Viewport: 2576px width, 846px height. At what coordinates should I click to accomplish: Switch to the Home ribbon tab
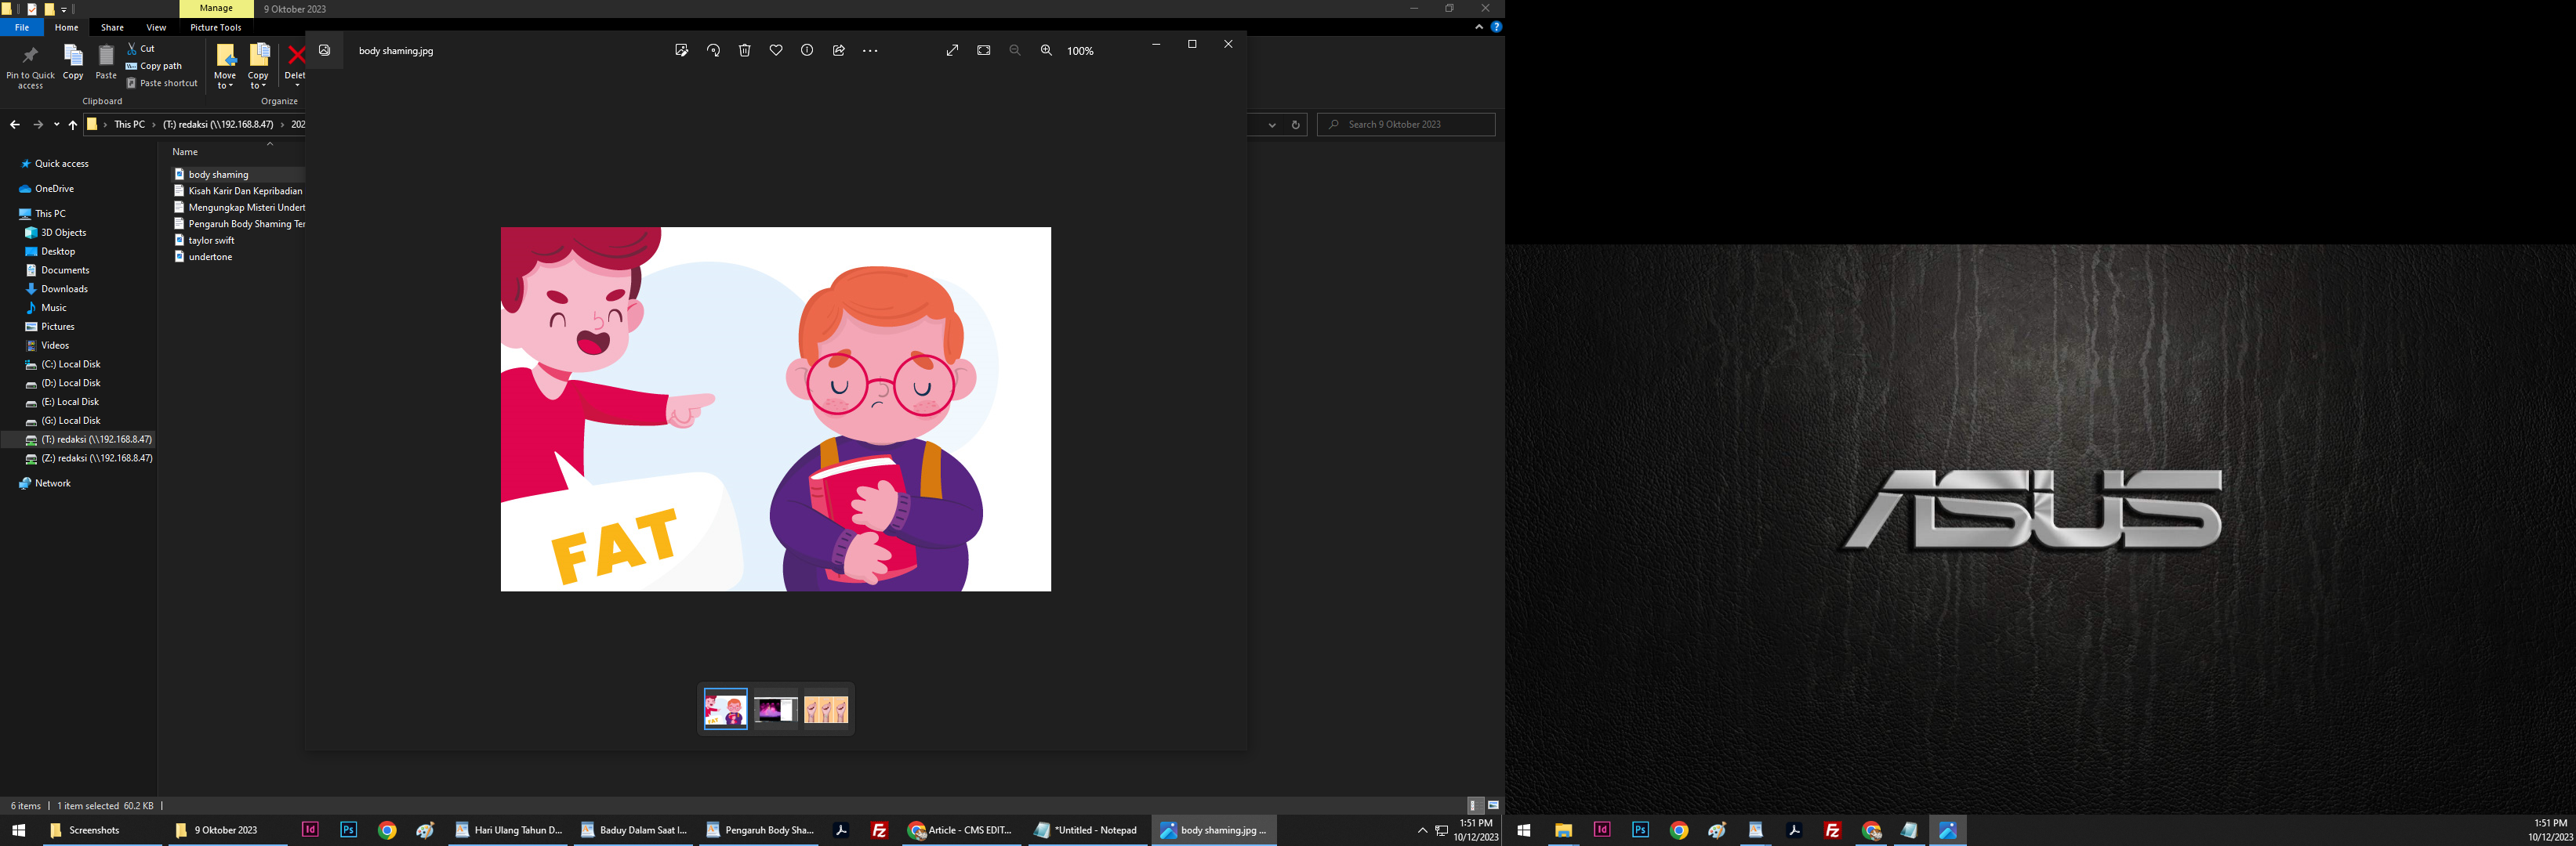(66, 27)
